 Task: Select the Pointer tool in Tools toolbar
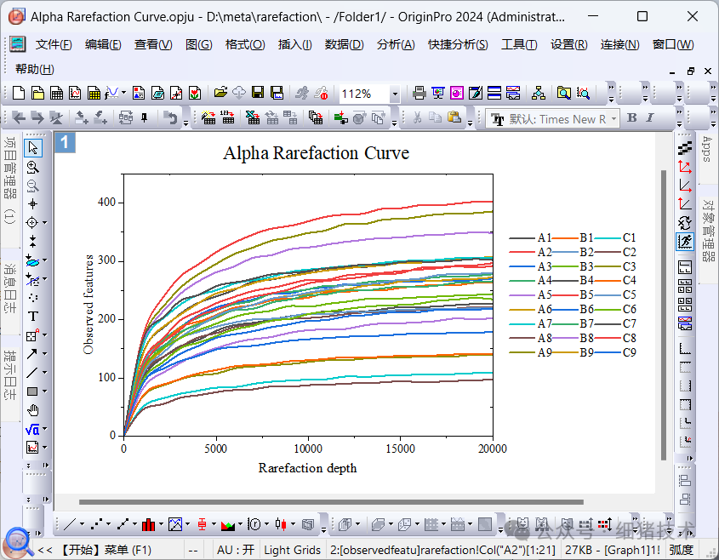32,149
